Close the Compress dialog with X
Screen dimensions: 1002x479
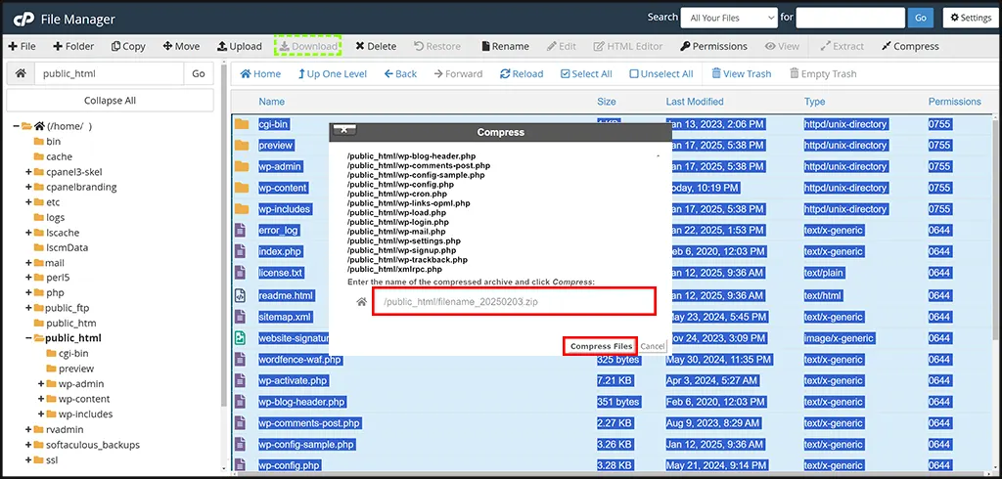coord(344,130)
